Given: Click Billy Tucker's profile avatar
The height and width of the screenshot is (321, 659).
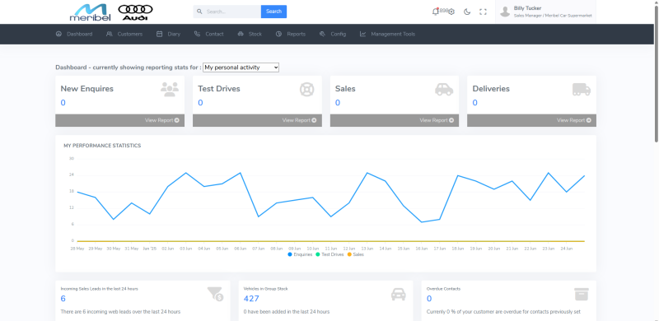Looking at the screenshot, I should pyautogui.click(x=505, y=12).
